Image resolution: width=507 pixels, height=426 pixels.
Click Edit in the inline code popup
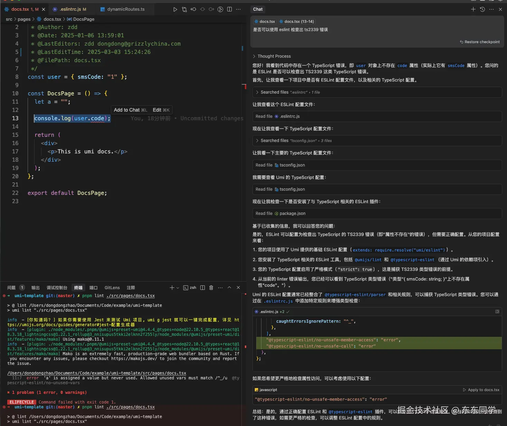[x=161, y=110]
